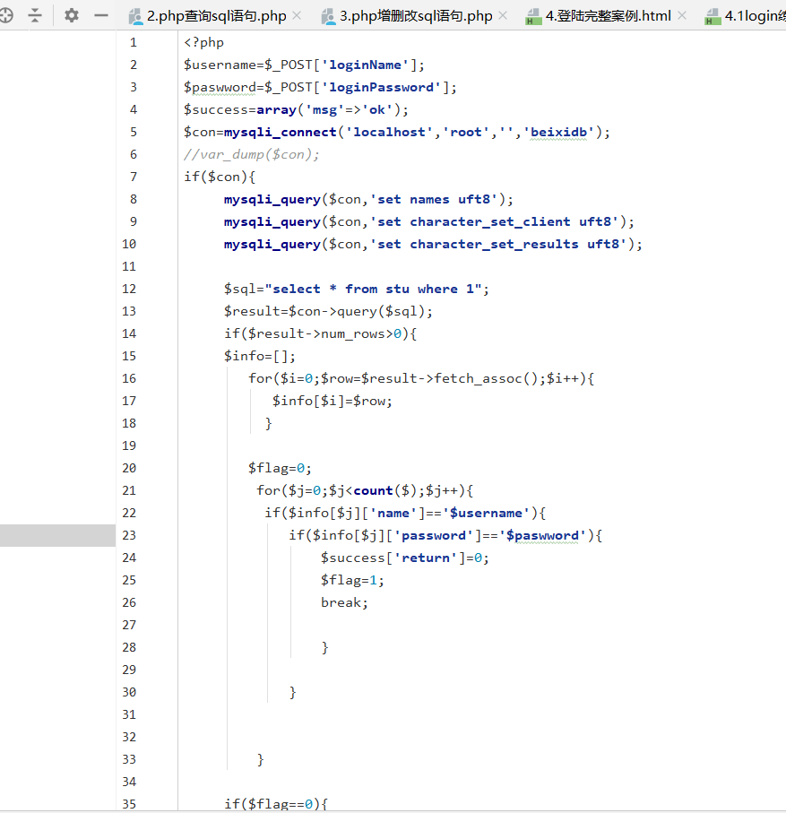Click 'num_rows' on line 14
This screenshot has width=786, height=813.
click(x=353, y=333)
